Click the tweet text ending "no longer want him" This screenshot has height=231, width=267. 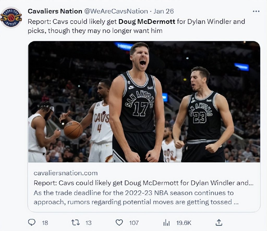[x=95, y=31]
